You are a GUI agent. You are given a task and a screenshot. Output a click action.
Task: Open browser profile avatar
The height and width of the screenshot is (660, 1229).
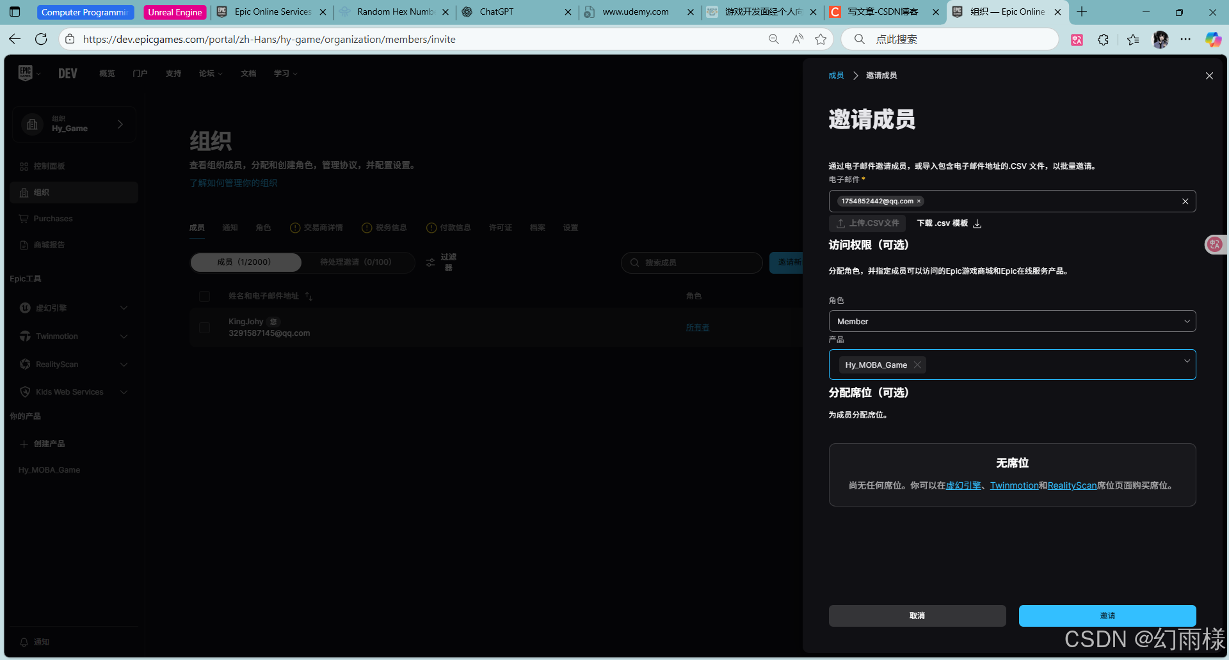1161,40
